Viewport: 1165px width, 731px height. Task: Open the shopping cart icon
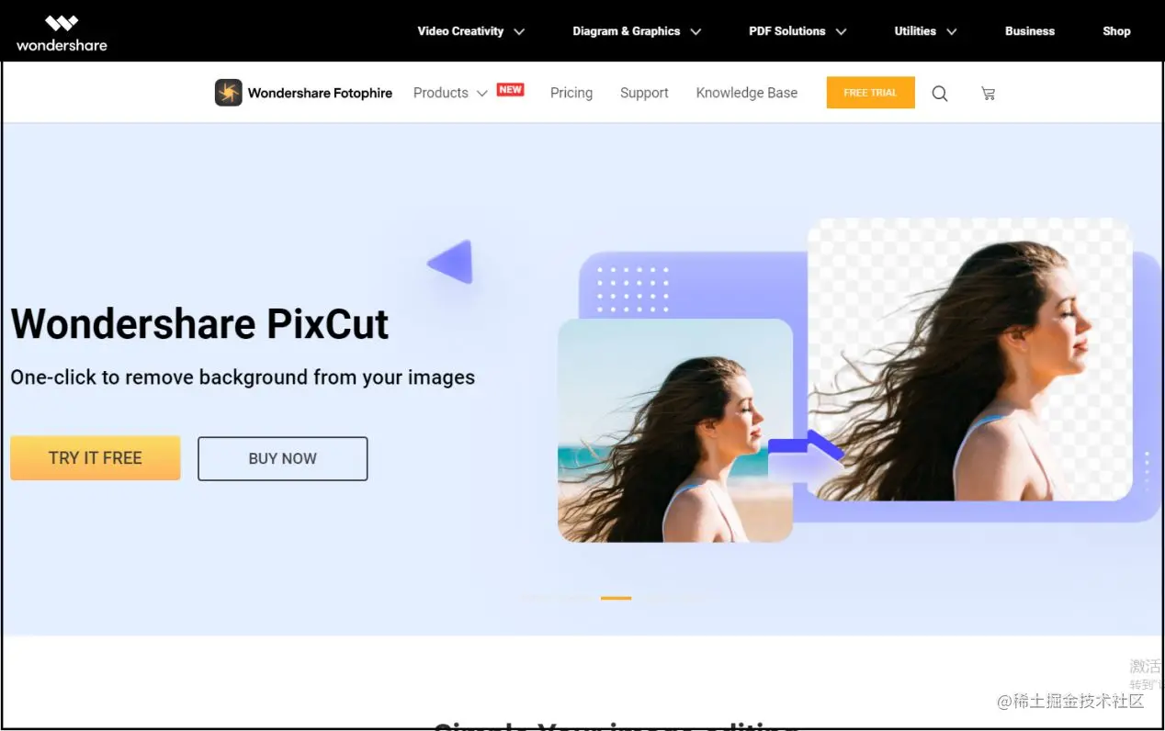988,93
